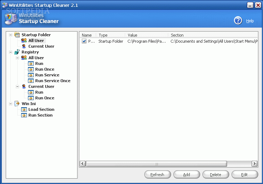This screenshot has height=184, width=263.
Task: Click the icon next to Current User Run
Action: coord(31,92)
